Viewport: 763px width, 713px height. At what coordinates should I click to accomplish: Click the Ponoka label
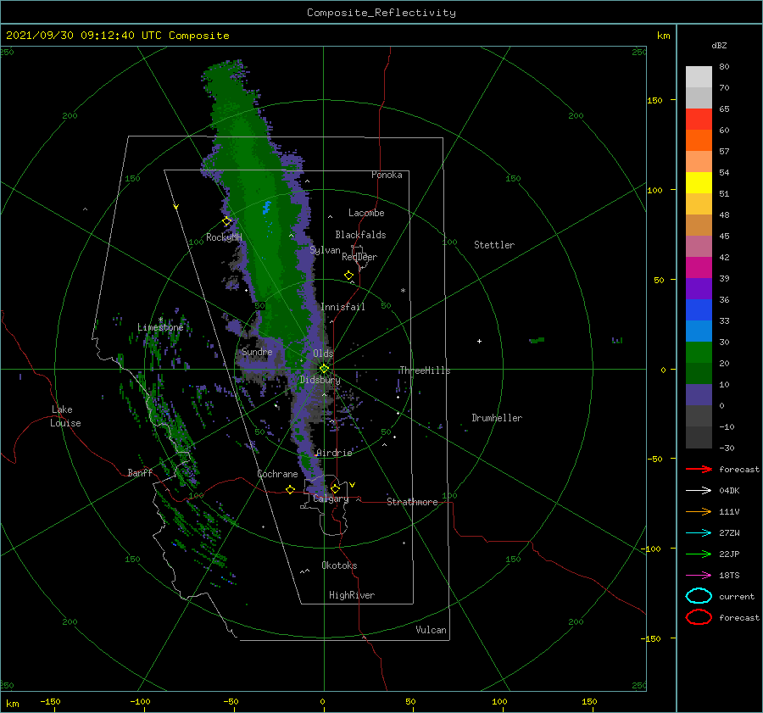pyautogui.click(x=387, y=175)
